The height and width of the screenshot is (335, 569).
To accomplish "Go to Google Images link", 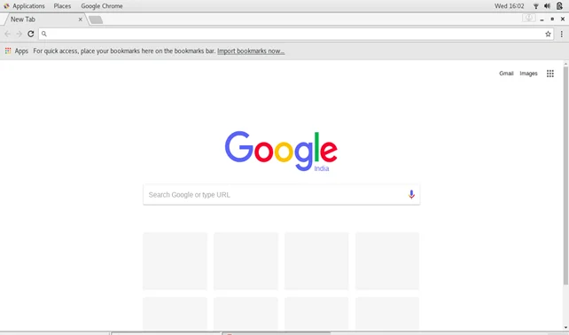I will pos(528,74).
